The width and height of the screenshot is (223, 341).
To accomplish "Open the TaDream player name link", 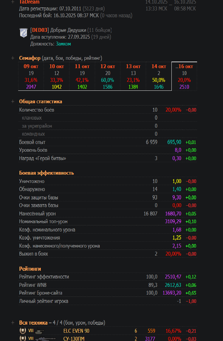I will point(29,2).
